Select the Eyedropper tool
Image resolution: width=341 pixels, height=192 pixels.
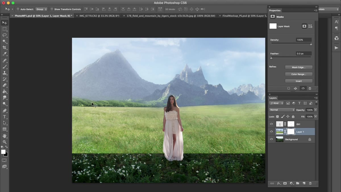tap(5, 54)
